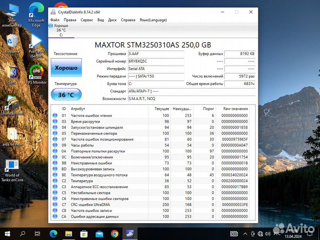Open World of Tanks enCore shortcut

point(12,170)
